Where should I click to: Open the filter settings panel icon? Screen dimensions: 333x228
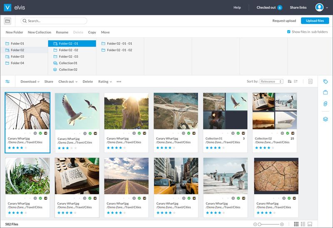click(x=7, y=82)
